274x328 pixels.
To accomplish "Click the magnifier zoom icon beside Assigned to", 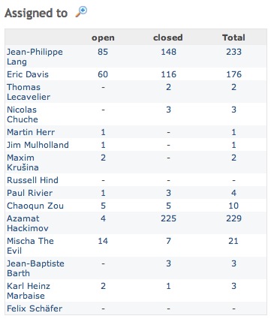I will (81, 12).
